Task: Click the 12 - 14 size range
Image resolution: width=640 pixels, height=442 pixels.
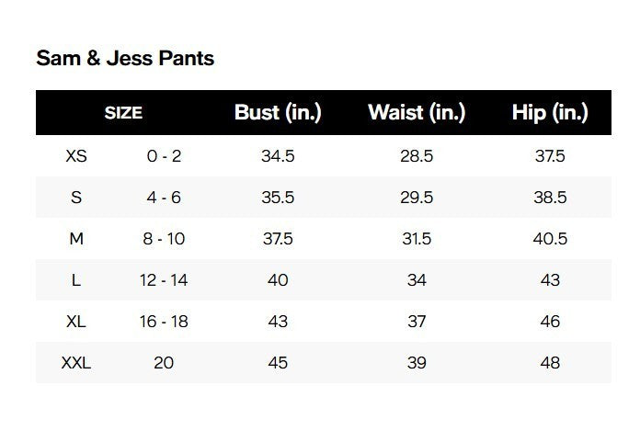Action: coord(164,280)
